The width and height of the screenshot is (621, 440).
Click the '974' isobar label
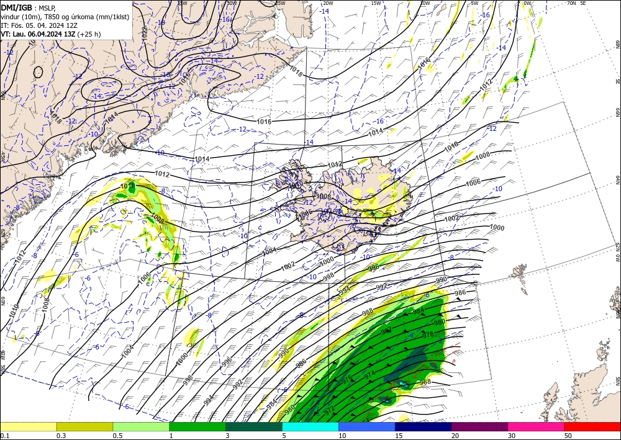(370, 375)
